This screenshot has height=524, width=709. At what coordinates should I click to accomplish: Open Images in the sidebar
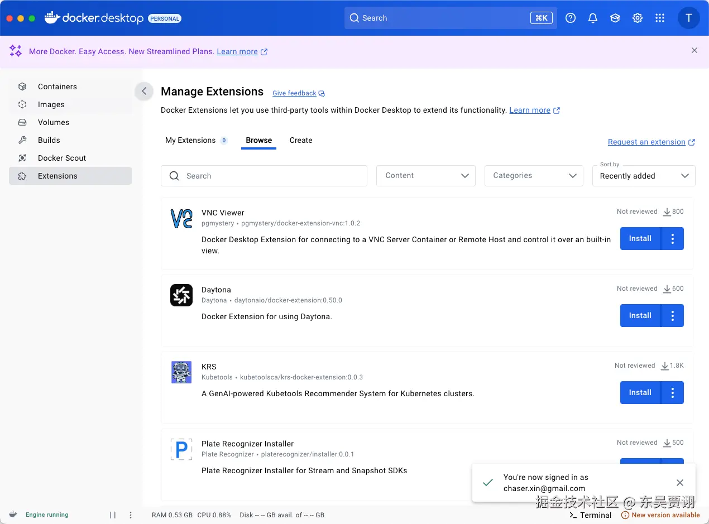tap(70, 104)
